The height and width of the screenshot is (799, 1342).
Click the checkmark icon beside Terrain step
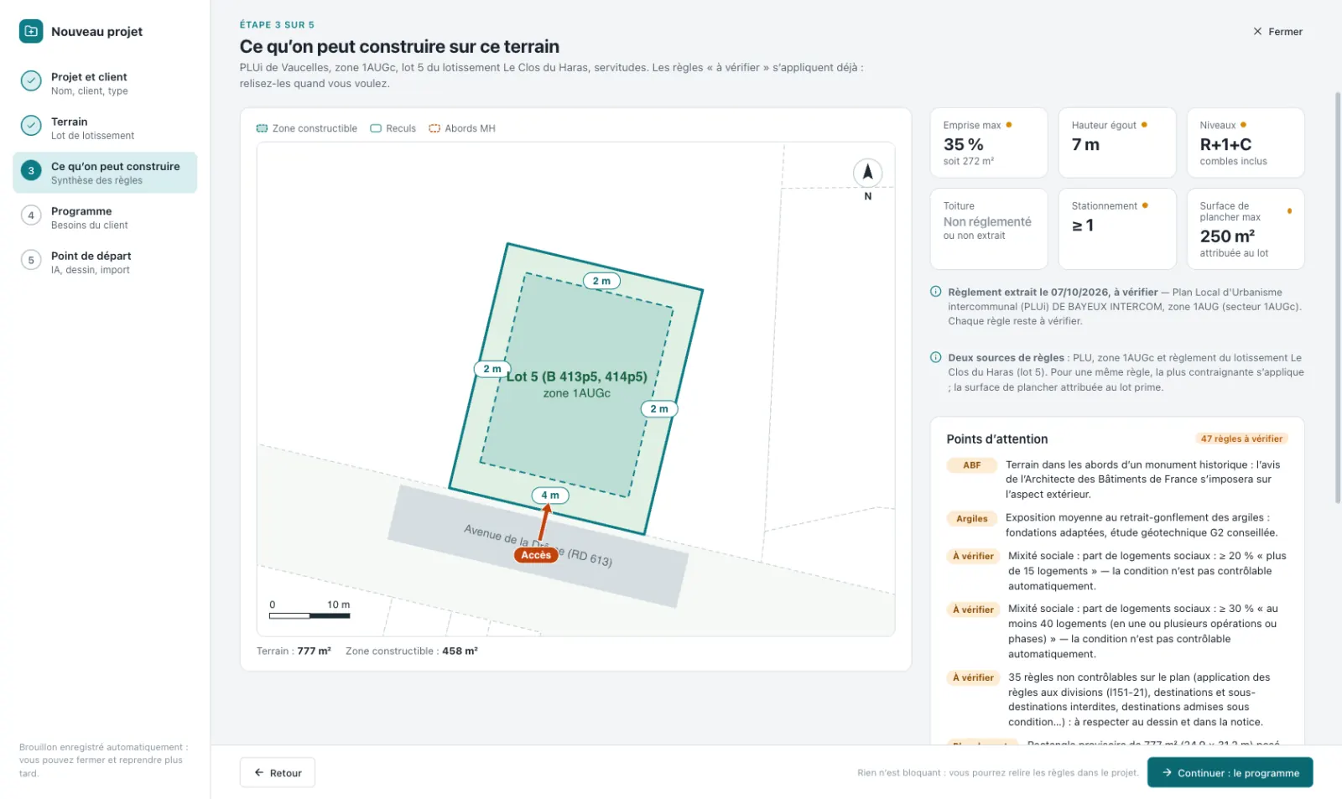[31, 126]
